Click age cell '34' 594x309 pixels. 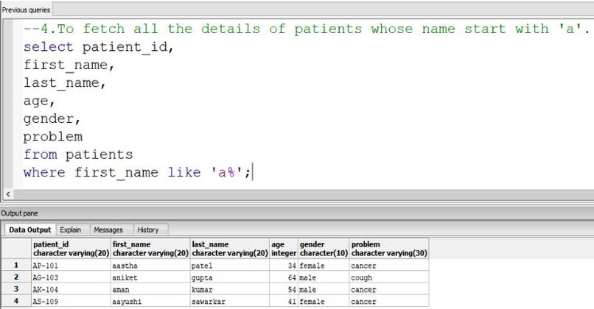point(283,266)
